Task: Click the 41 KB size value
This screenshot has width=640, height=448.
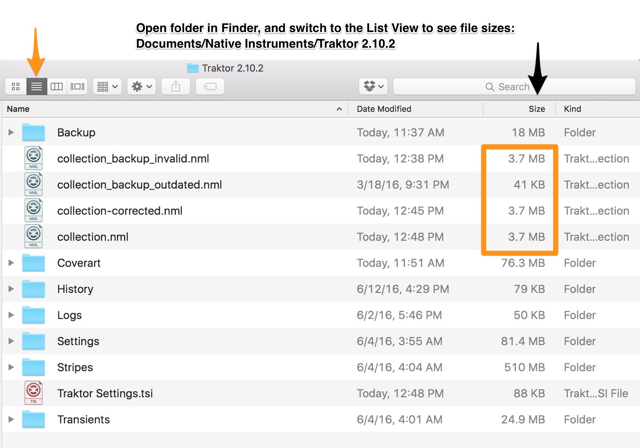Action: (529, 185)
